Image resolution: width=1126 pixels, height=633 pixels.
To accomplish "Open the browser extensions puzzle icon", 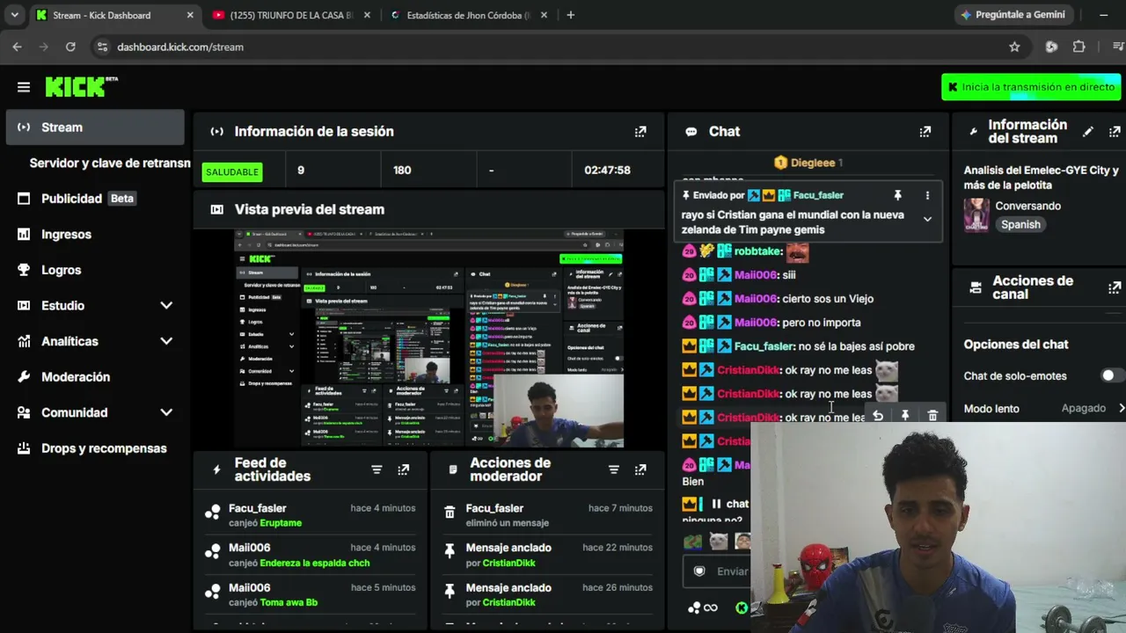I will click(1079, 47).
